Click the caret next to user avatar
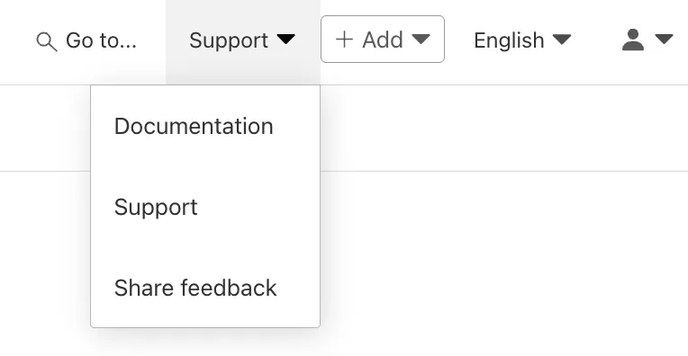The width and height of the screenshot is (688, 356). tap(664, 40)
